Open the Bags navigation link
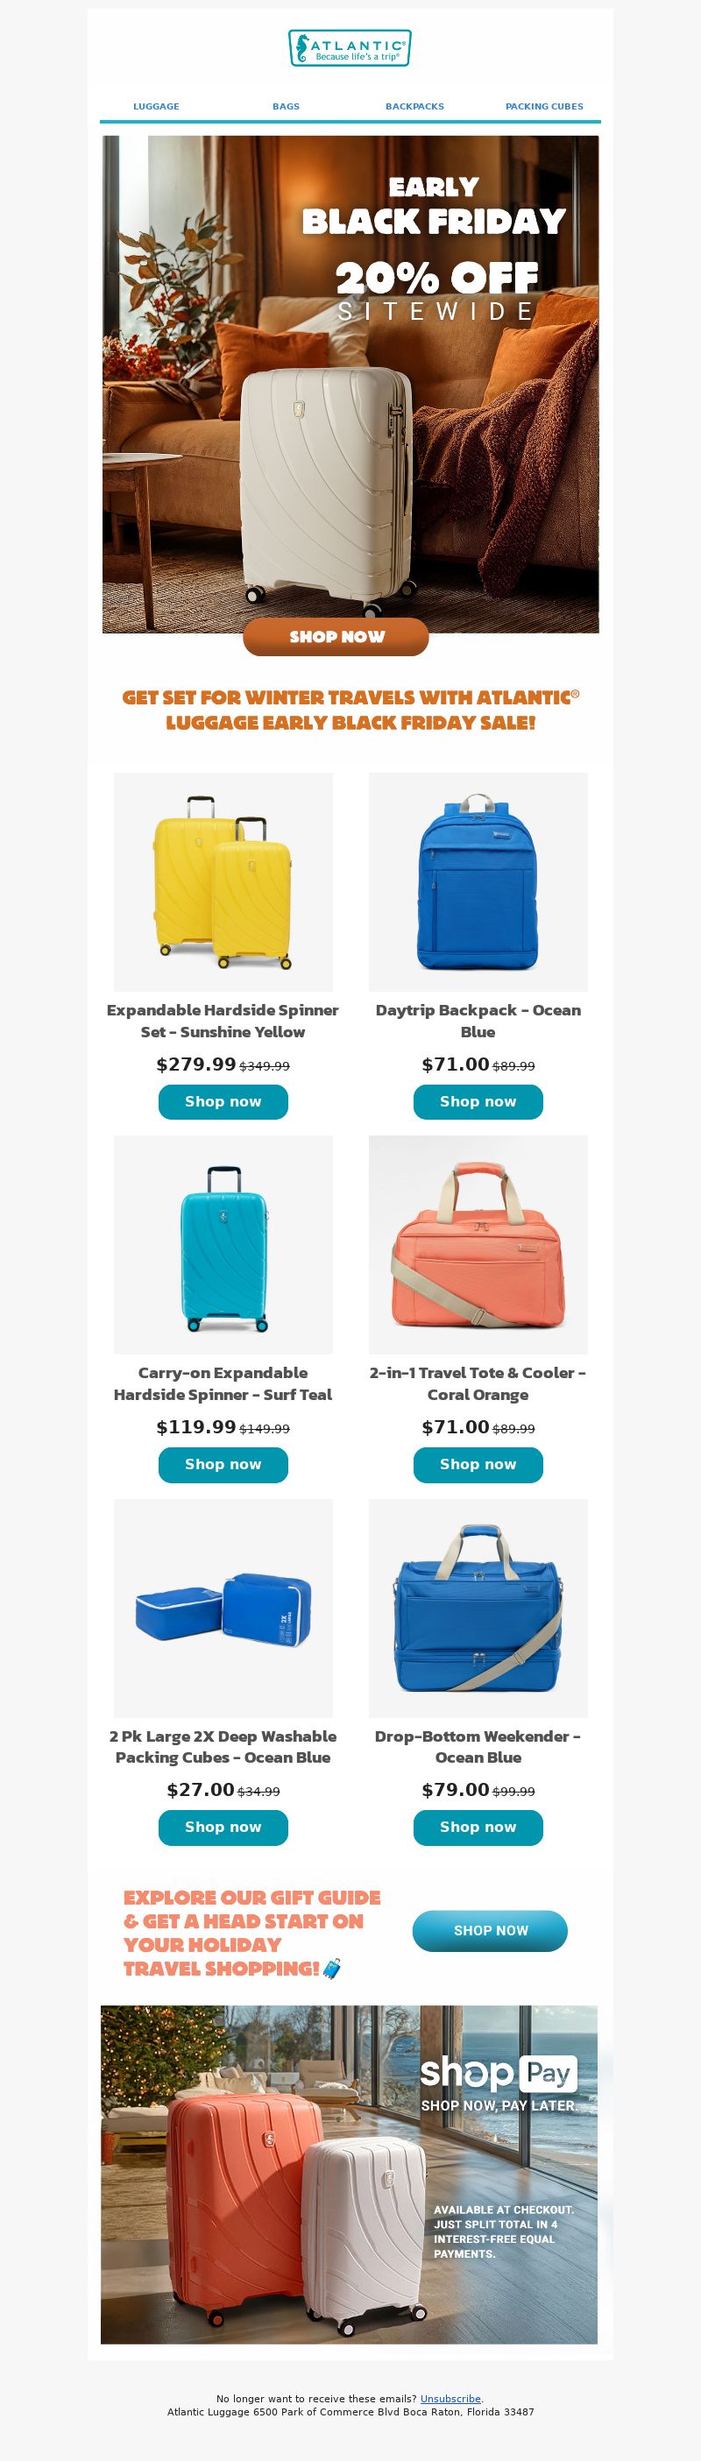Viewport: 701px width, 2461px height. (x=286, y=106)
